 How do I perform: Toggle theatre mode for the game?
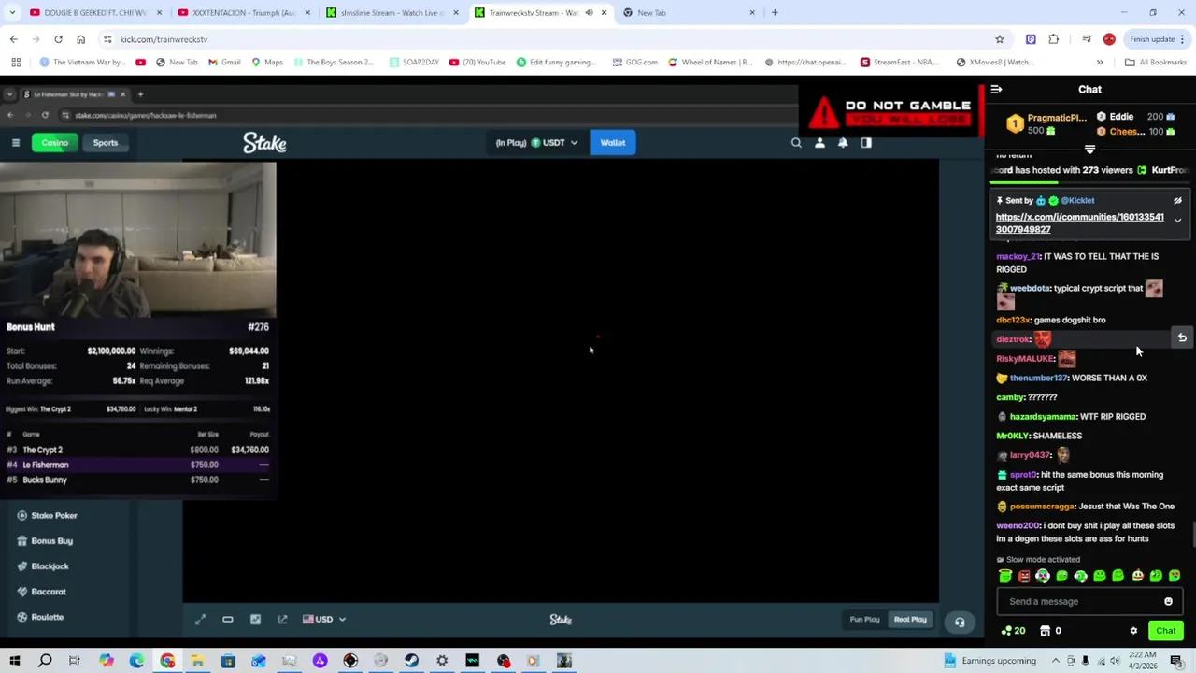pyautogui.click(x=227, y=620)
